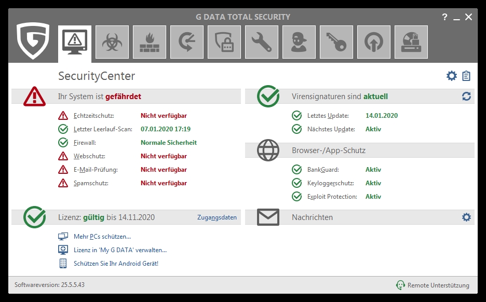Click the red system endangered warning icon
Screen dimensions: 486x302
point(34,97)
